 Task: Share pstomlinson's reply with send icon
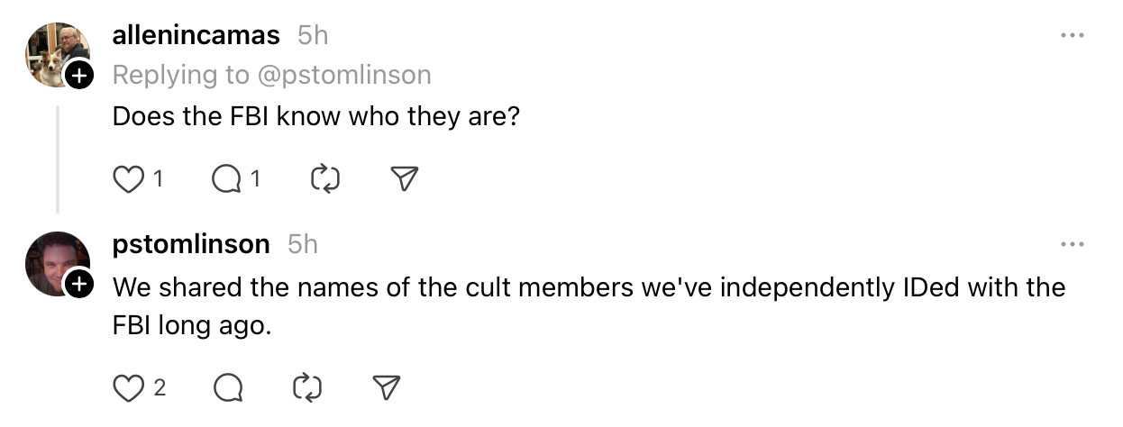[x=387, y=387]
